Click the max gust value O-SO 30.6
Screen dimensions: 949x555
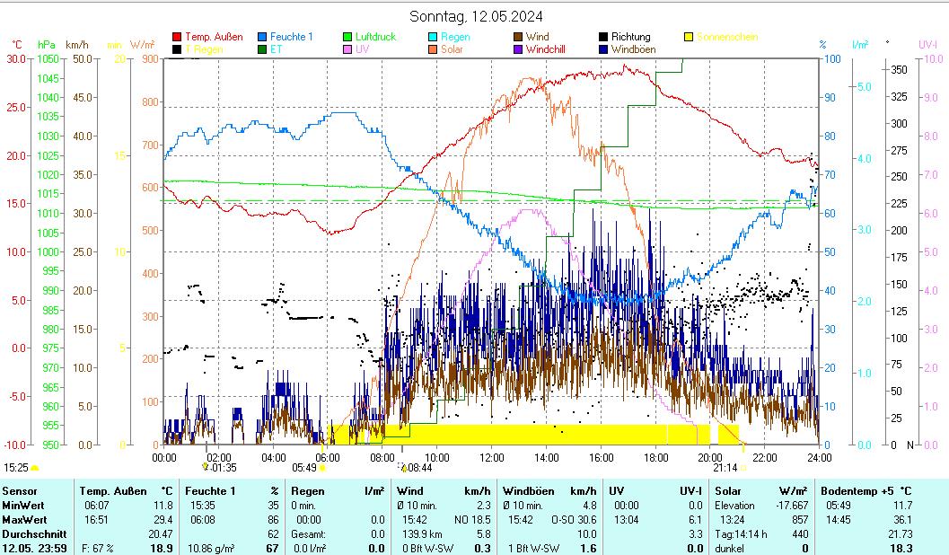tap(574, 520)
